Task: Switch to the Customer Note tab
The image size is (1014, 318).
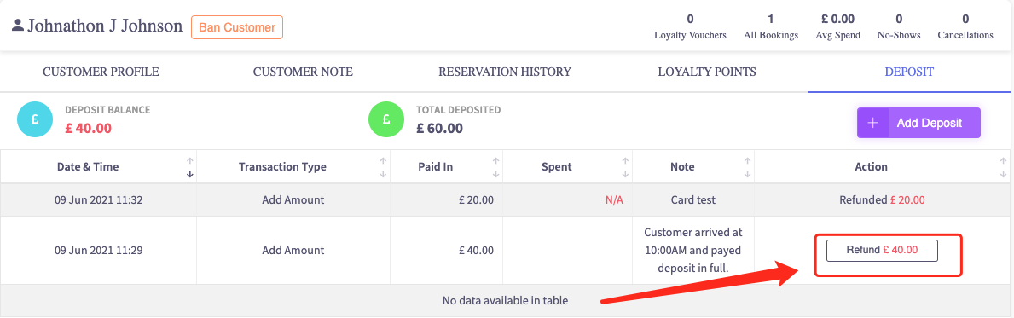Action: click(x=303, y=72)
